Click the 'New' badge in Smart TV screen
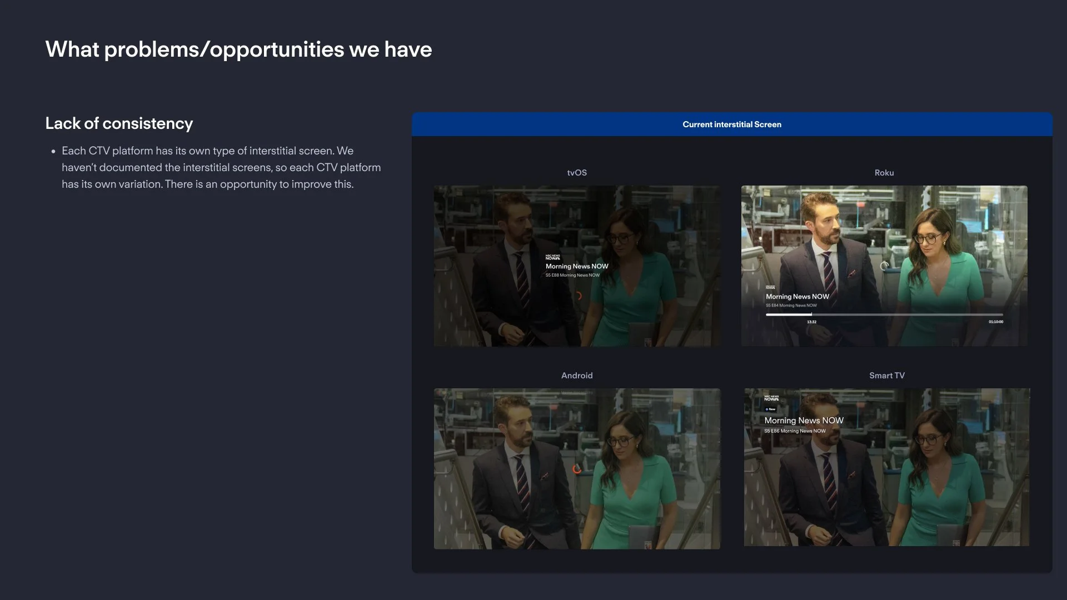1067x600 pixels. [x=770, y=409]
